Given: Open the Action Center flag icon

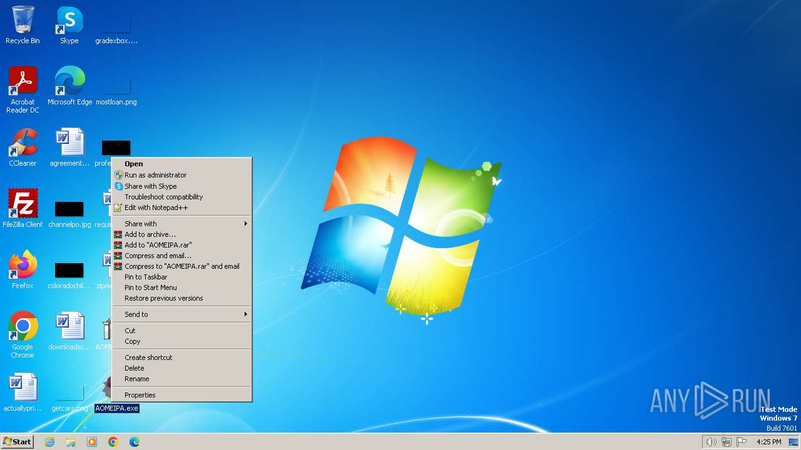Looking at the screenshot, I should pos(742,442).
